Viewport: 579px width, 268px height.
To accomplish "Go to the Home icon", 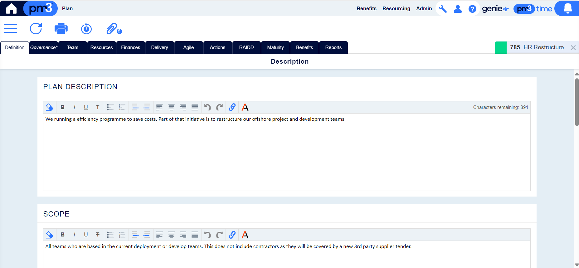I will [11, 8].
